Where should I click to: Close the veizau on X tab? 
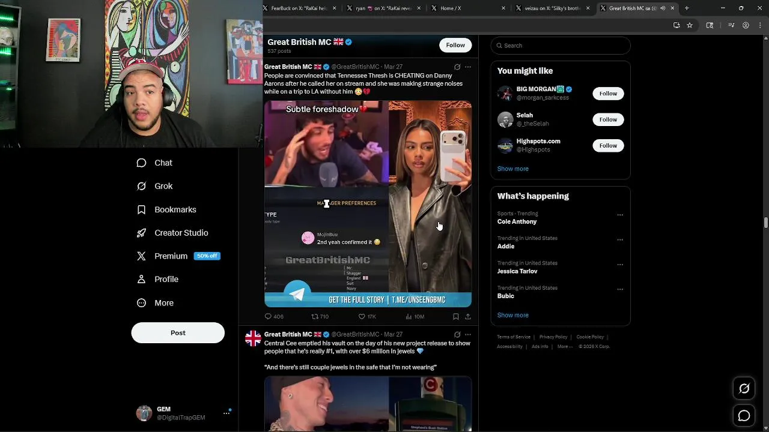[588, 8]
